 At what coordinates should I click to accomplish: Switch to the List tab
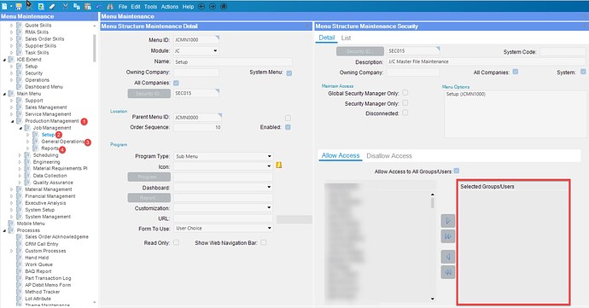tap(346, 38)
